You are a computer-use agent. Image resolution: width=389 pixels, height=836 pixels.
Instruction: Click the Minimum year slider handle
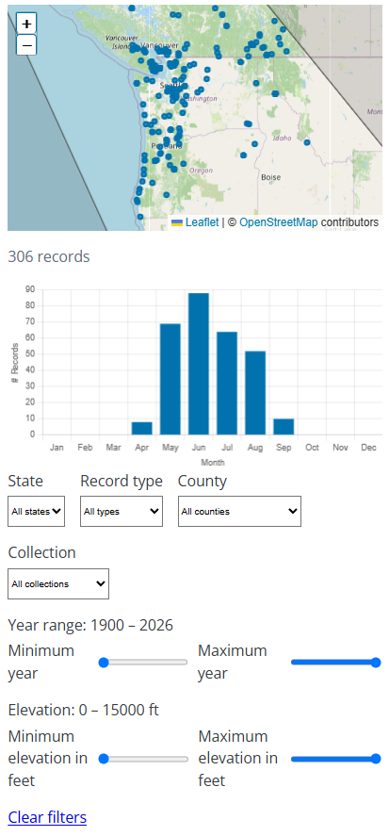(x=104, y=663)
